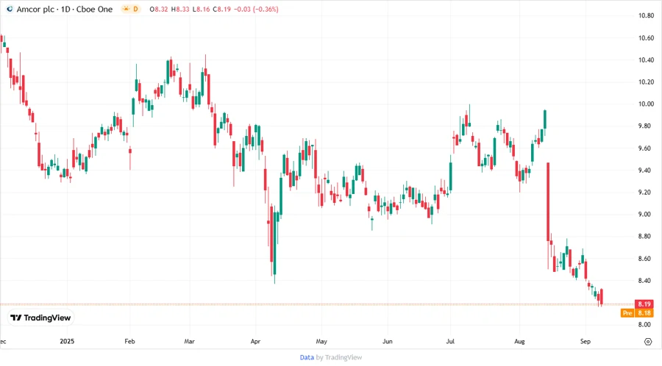Click the tall red mid-August gap-down candle

(548, 202)
